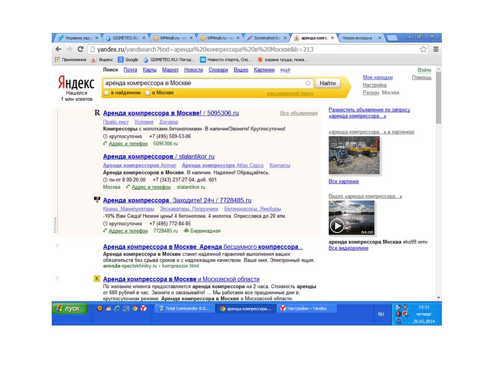Open a new tab with the new-tab button
Screen dimensions: 487x365
pos(391,38)
